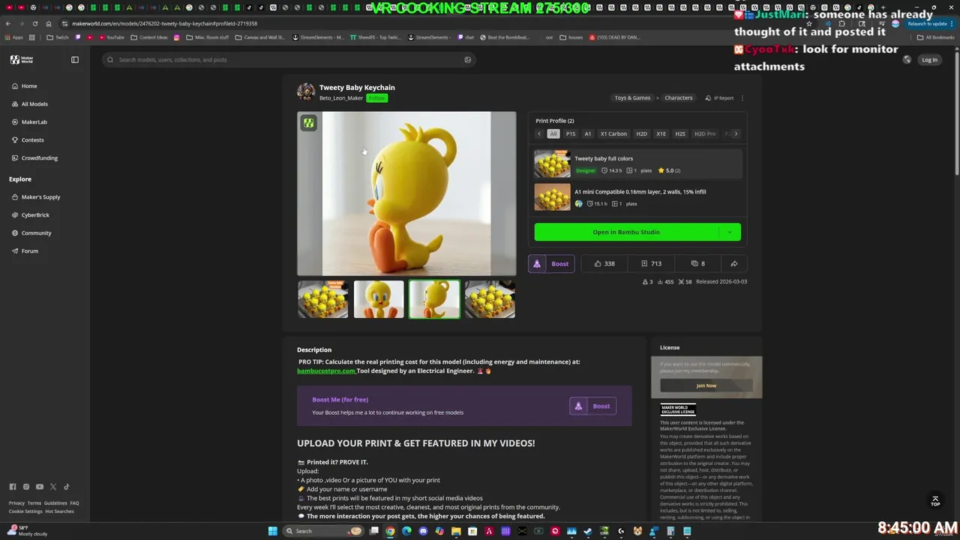The image size is (960, 540).
Task: Go back with the browser back arrow
Action: [x=8, y=23]
